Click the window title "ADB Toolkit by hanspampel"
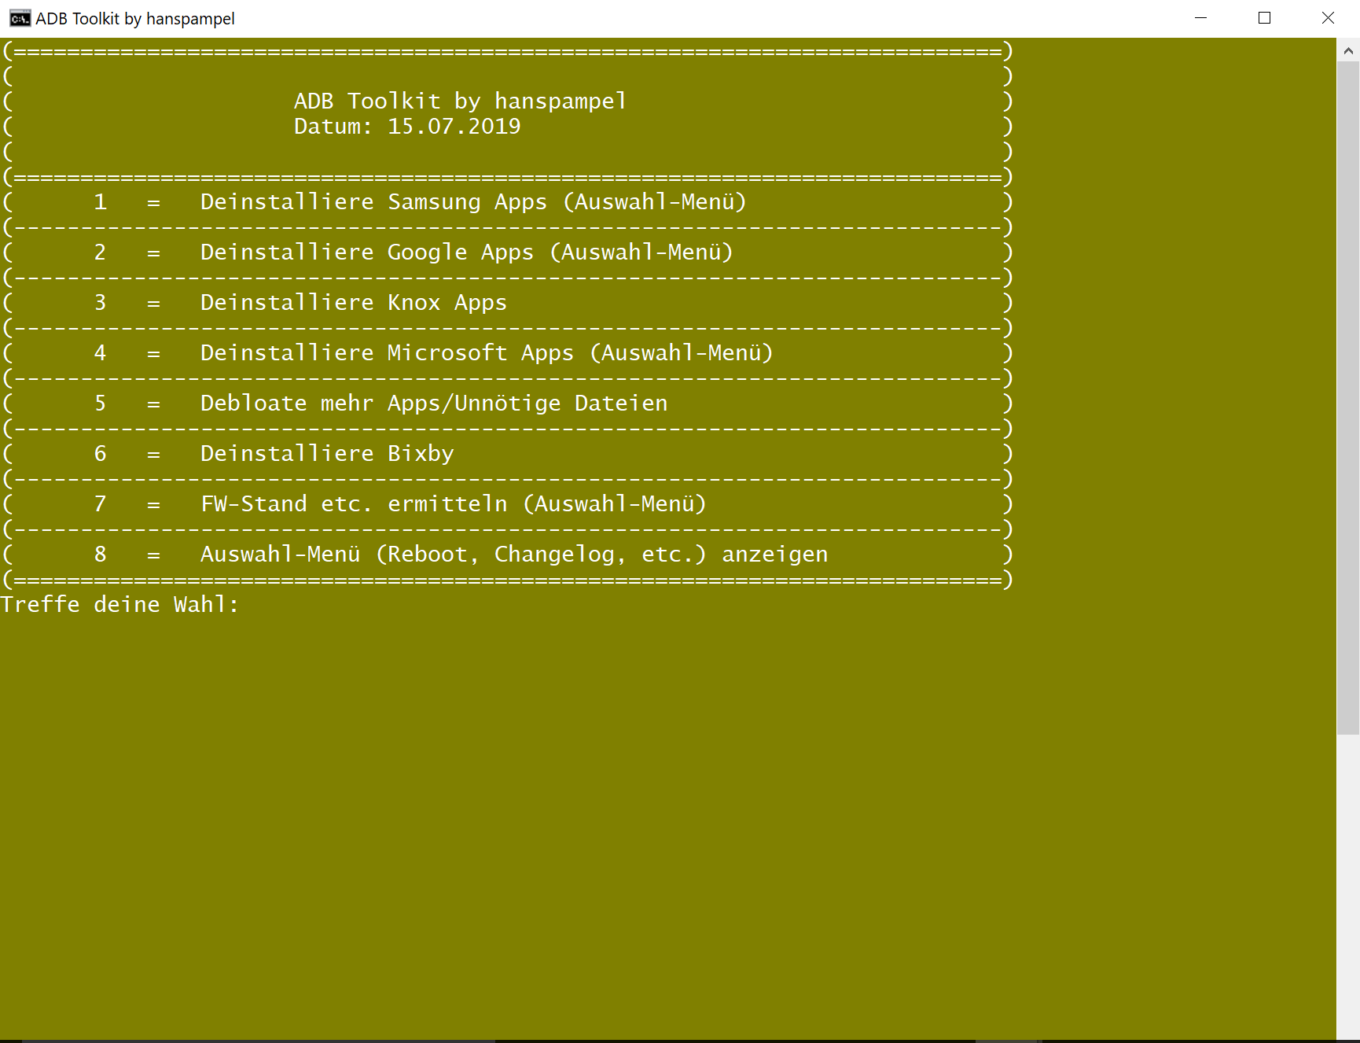Image resolution: width=1360 pixels, height=1043 pixels. [135, 18]
